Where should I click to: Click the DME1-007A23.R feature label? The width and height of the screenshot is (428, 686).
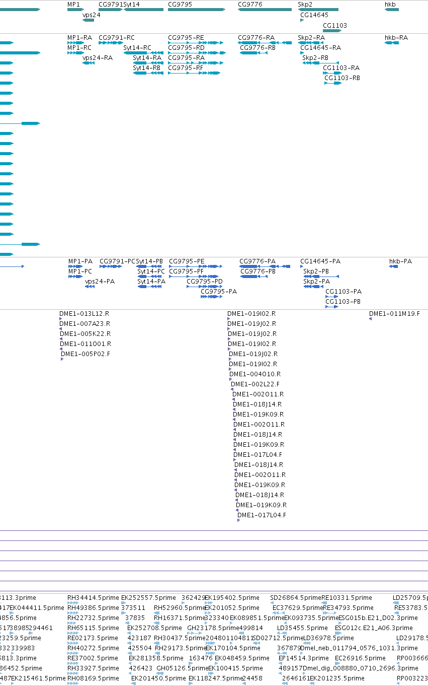coord(84,323)
